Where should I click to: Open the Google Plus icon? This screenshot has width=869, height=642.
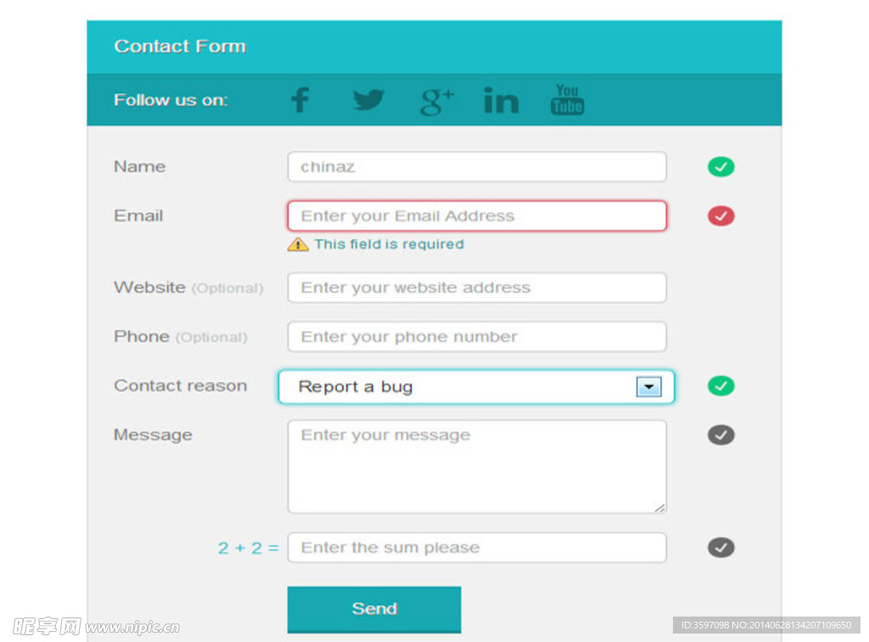tap(437, 102)
